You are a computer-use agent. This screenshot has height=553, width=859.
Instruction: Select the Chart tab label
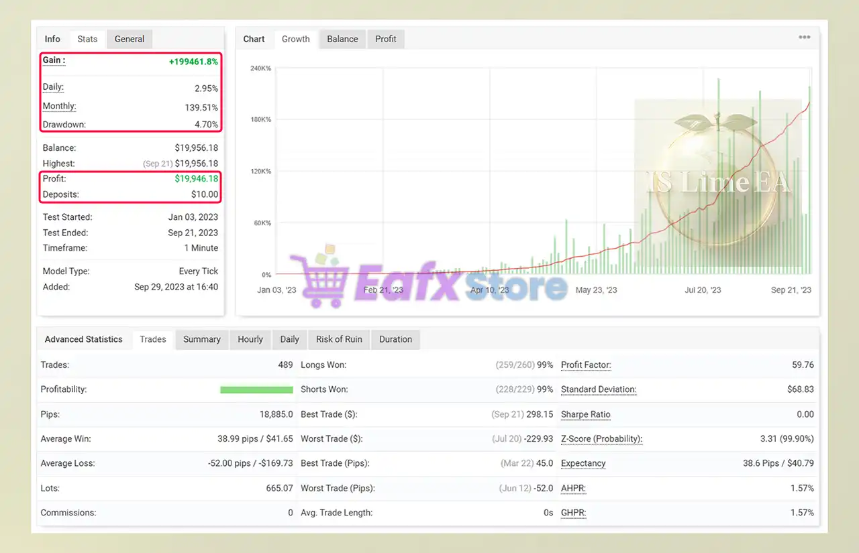pos(254,39)
